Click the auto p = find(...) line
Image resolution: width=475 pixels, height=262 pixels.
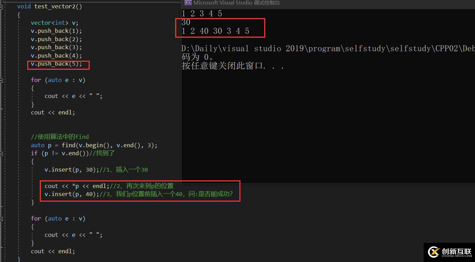94,145
